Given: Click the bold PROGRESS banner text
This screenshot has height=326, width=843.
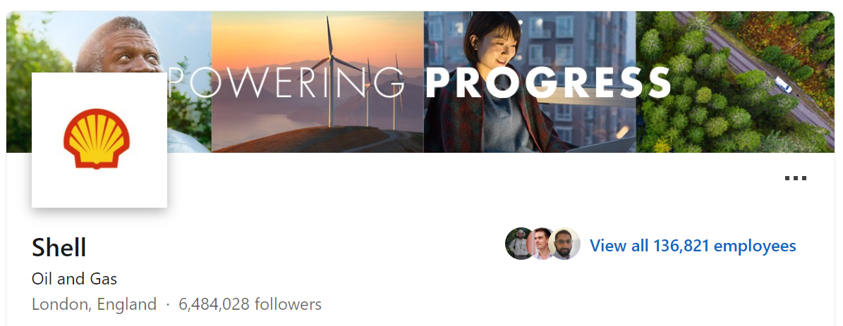Looking at the screenshot, I should pos(548,83).
